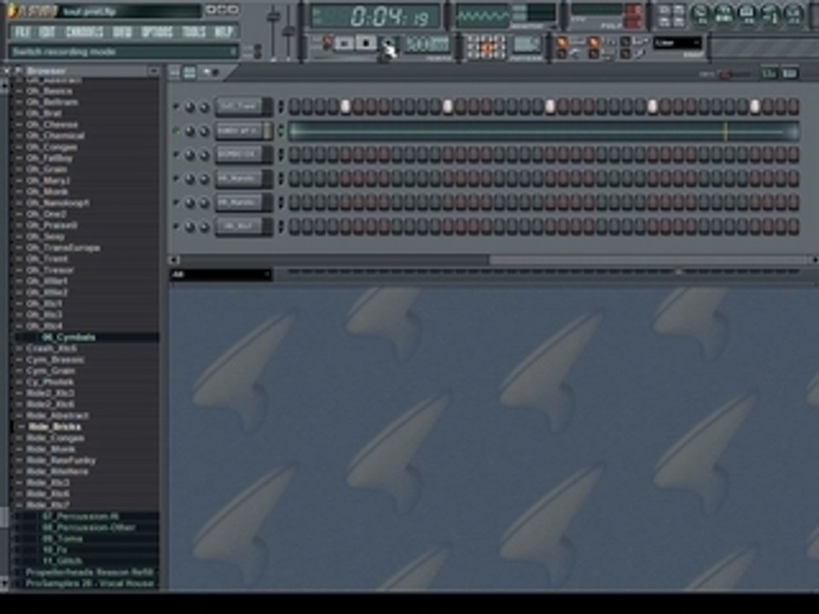819x614 pixels.
Task: Toggle the second orange recording option icon
Action: point(594,42)
